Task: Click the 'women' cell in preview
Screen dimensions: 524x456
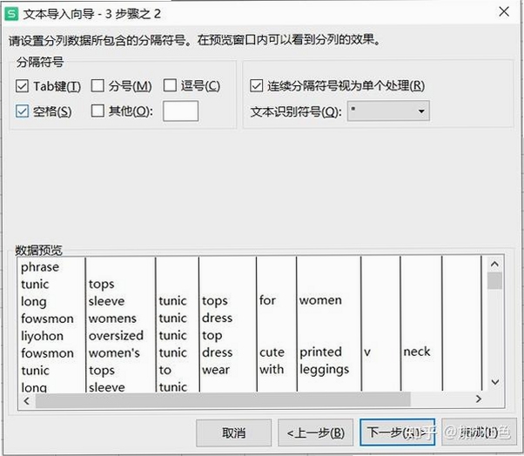Action: [320, 300]
